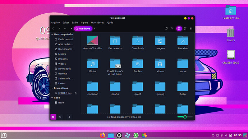
Task: Eject the CRUZER EDGE drive
Action: tap(76, 93)
